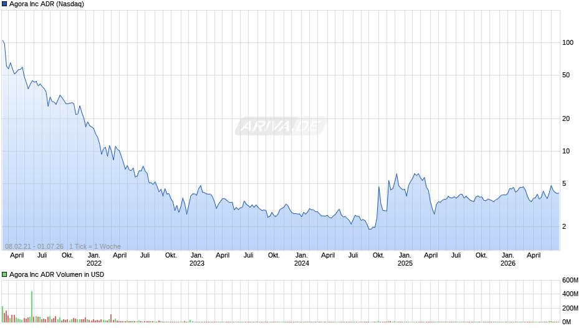
Task: Click the volume axis label '600M'
Action: click(570, 280)
